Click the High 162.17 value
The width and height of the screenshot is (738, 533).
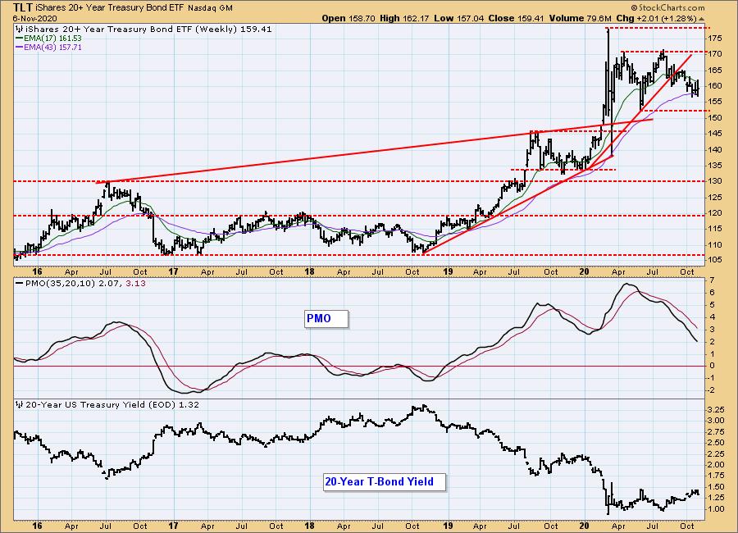pos(403,18)
